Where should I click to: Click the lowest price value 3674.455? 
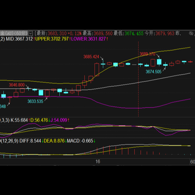[x=134, y=33]
